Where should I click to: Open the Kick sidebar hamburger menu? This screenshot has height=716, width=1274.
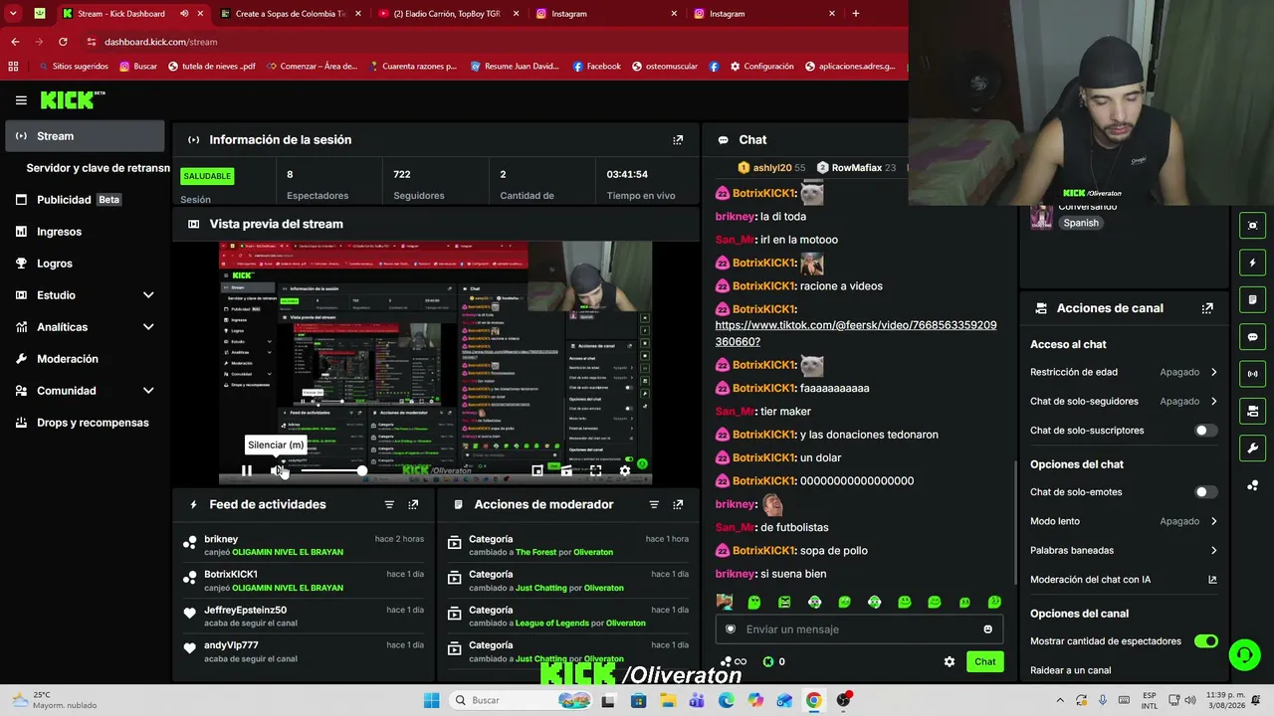21,100
